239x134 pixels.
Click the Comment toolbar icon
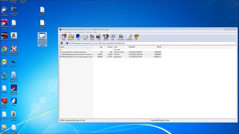129,37
